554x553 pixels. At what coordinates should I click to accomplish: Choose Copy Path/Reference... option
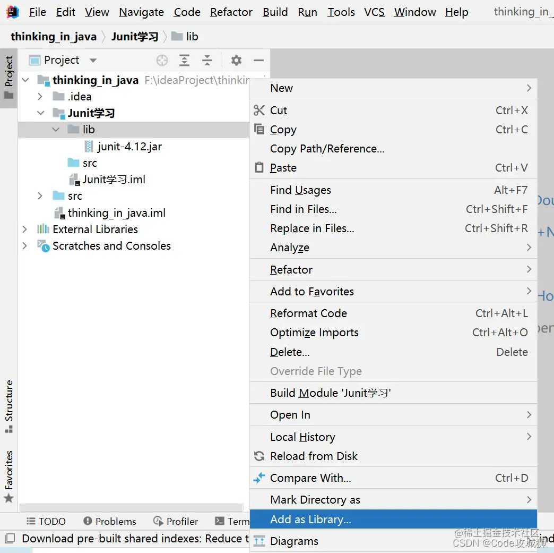click(393, 149)
